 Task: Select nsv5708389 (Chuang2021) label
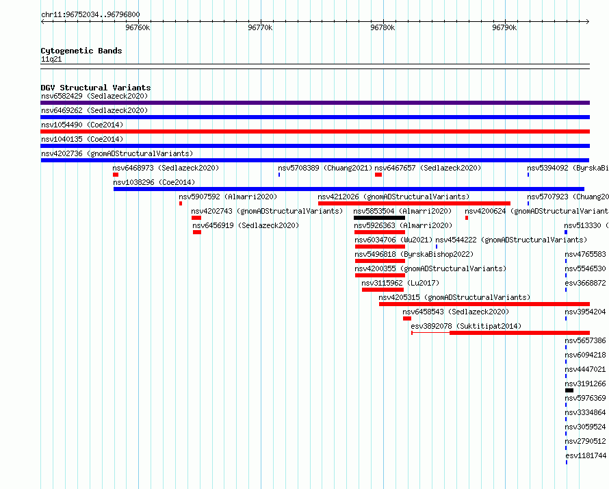[x=325, y=168]
